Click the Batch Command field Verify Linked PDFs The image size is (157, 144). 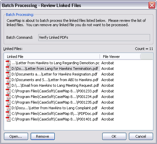coord(94,37)
